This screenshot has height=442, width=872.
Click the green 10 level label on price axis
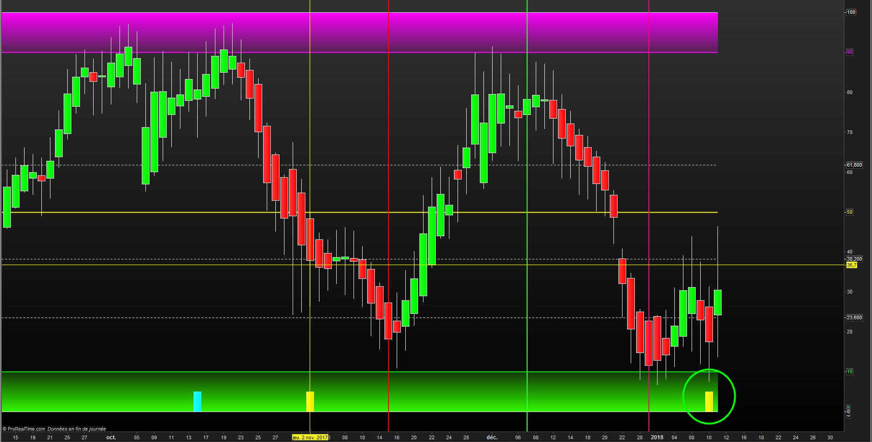click(849, 372)
